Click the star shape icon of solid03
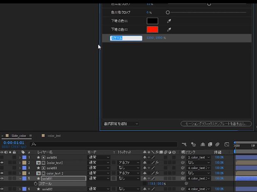 tap(38, 168)
